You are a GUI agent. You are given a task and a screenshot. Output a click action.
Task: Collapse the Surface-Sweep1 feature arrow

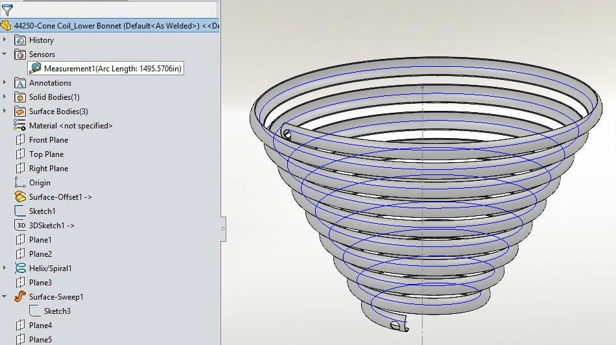[5, 297]
